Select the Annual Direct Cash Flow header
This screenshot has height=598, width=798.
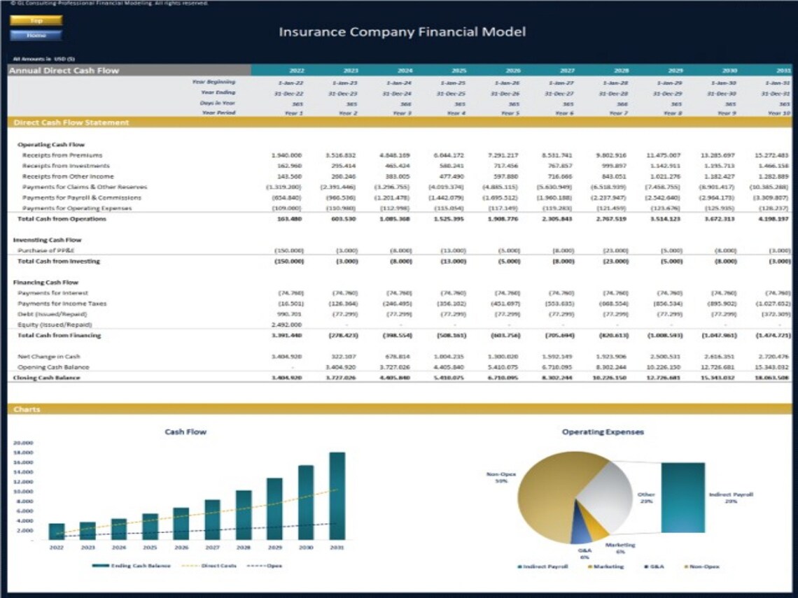65,71
